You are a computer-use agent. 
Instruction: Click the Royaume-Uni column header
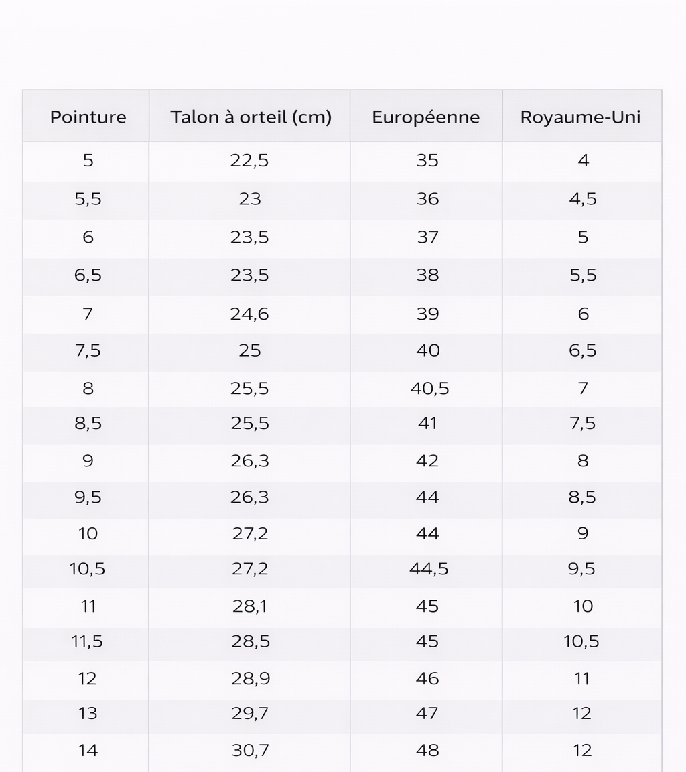click(580, 117)
